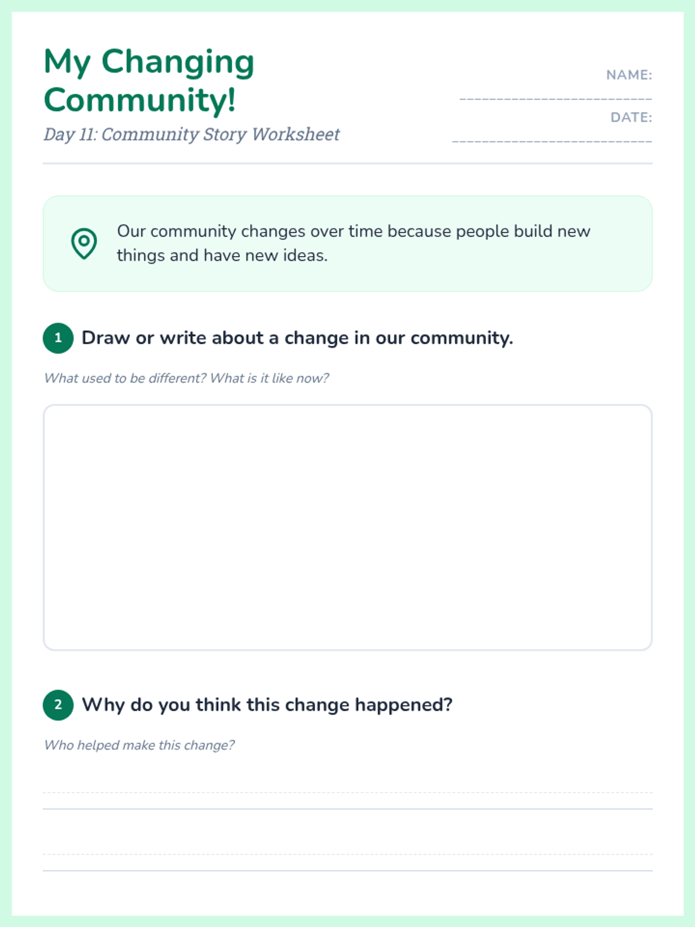Screen dimensions: 695x927
Task: Click the 'Why do you think this change happened?' heading
Action: click(x=267, y=705)
